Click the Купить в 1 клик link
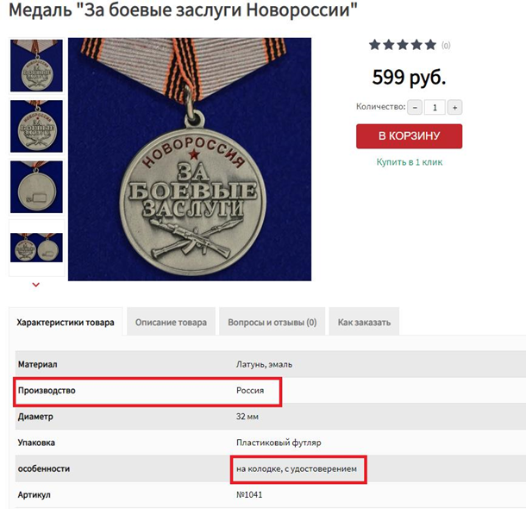 (410, 162)
